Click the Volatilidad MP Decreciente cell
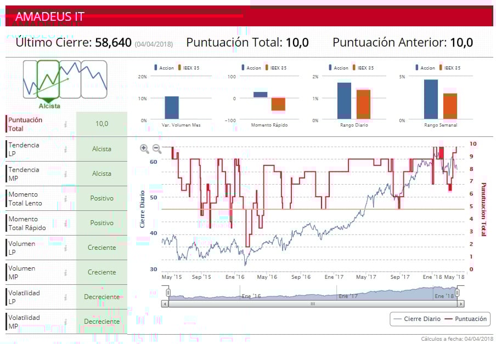 click(102, 321)
